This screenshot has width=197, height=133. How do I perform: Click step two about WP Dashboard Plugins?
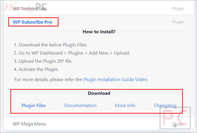click(72, 53)
